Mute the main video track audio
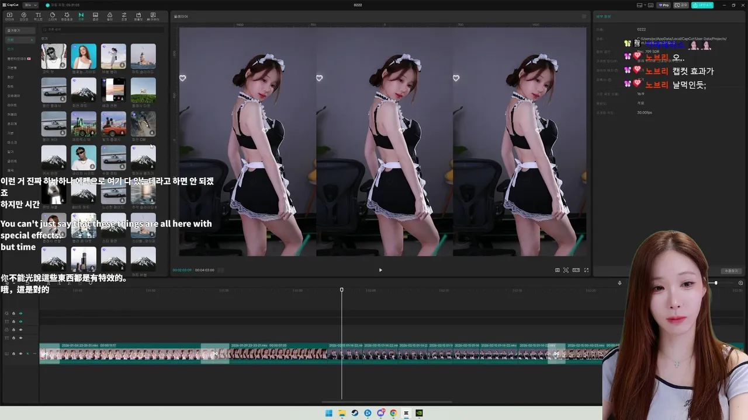The width and height of the screenshot is (748, 420). [x=27, y=353]
